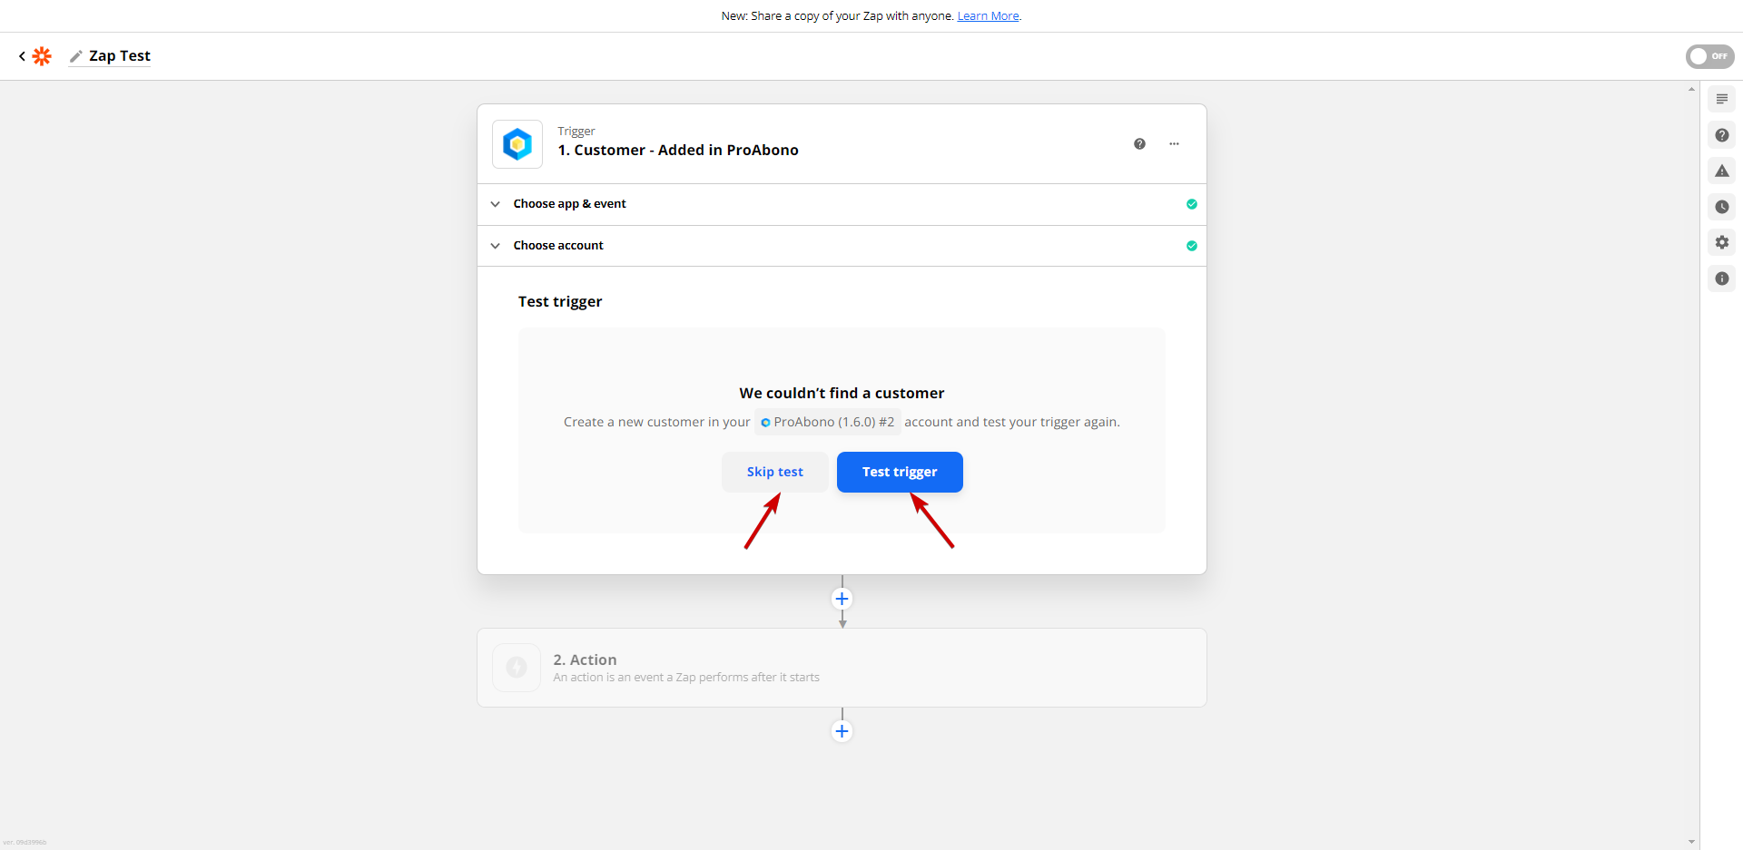Screen dimensions: 1743x850
Task: Check the green tick on Choose account
Action: [1191, 246]
